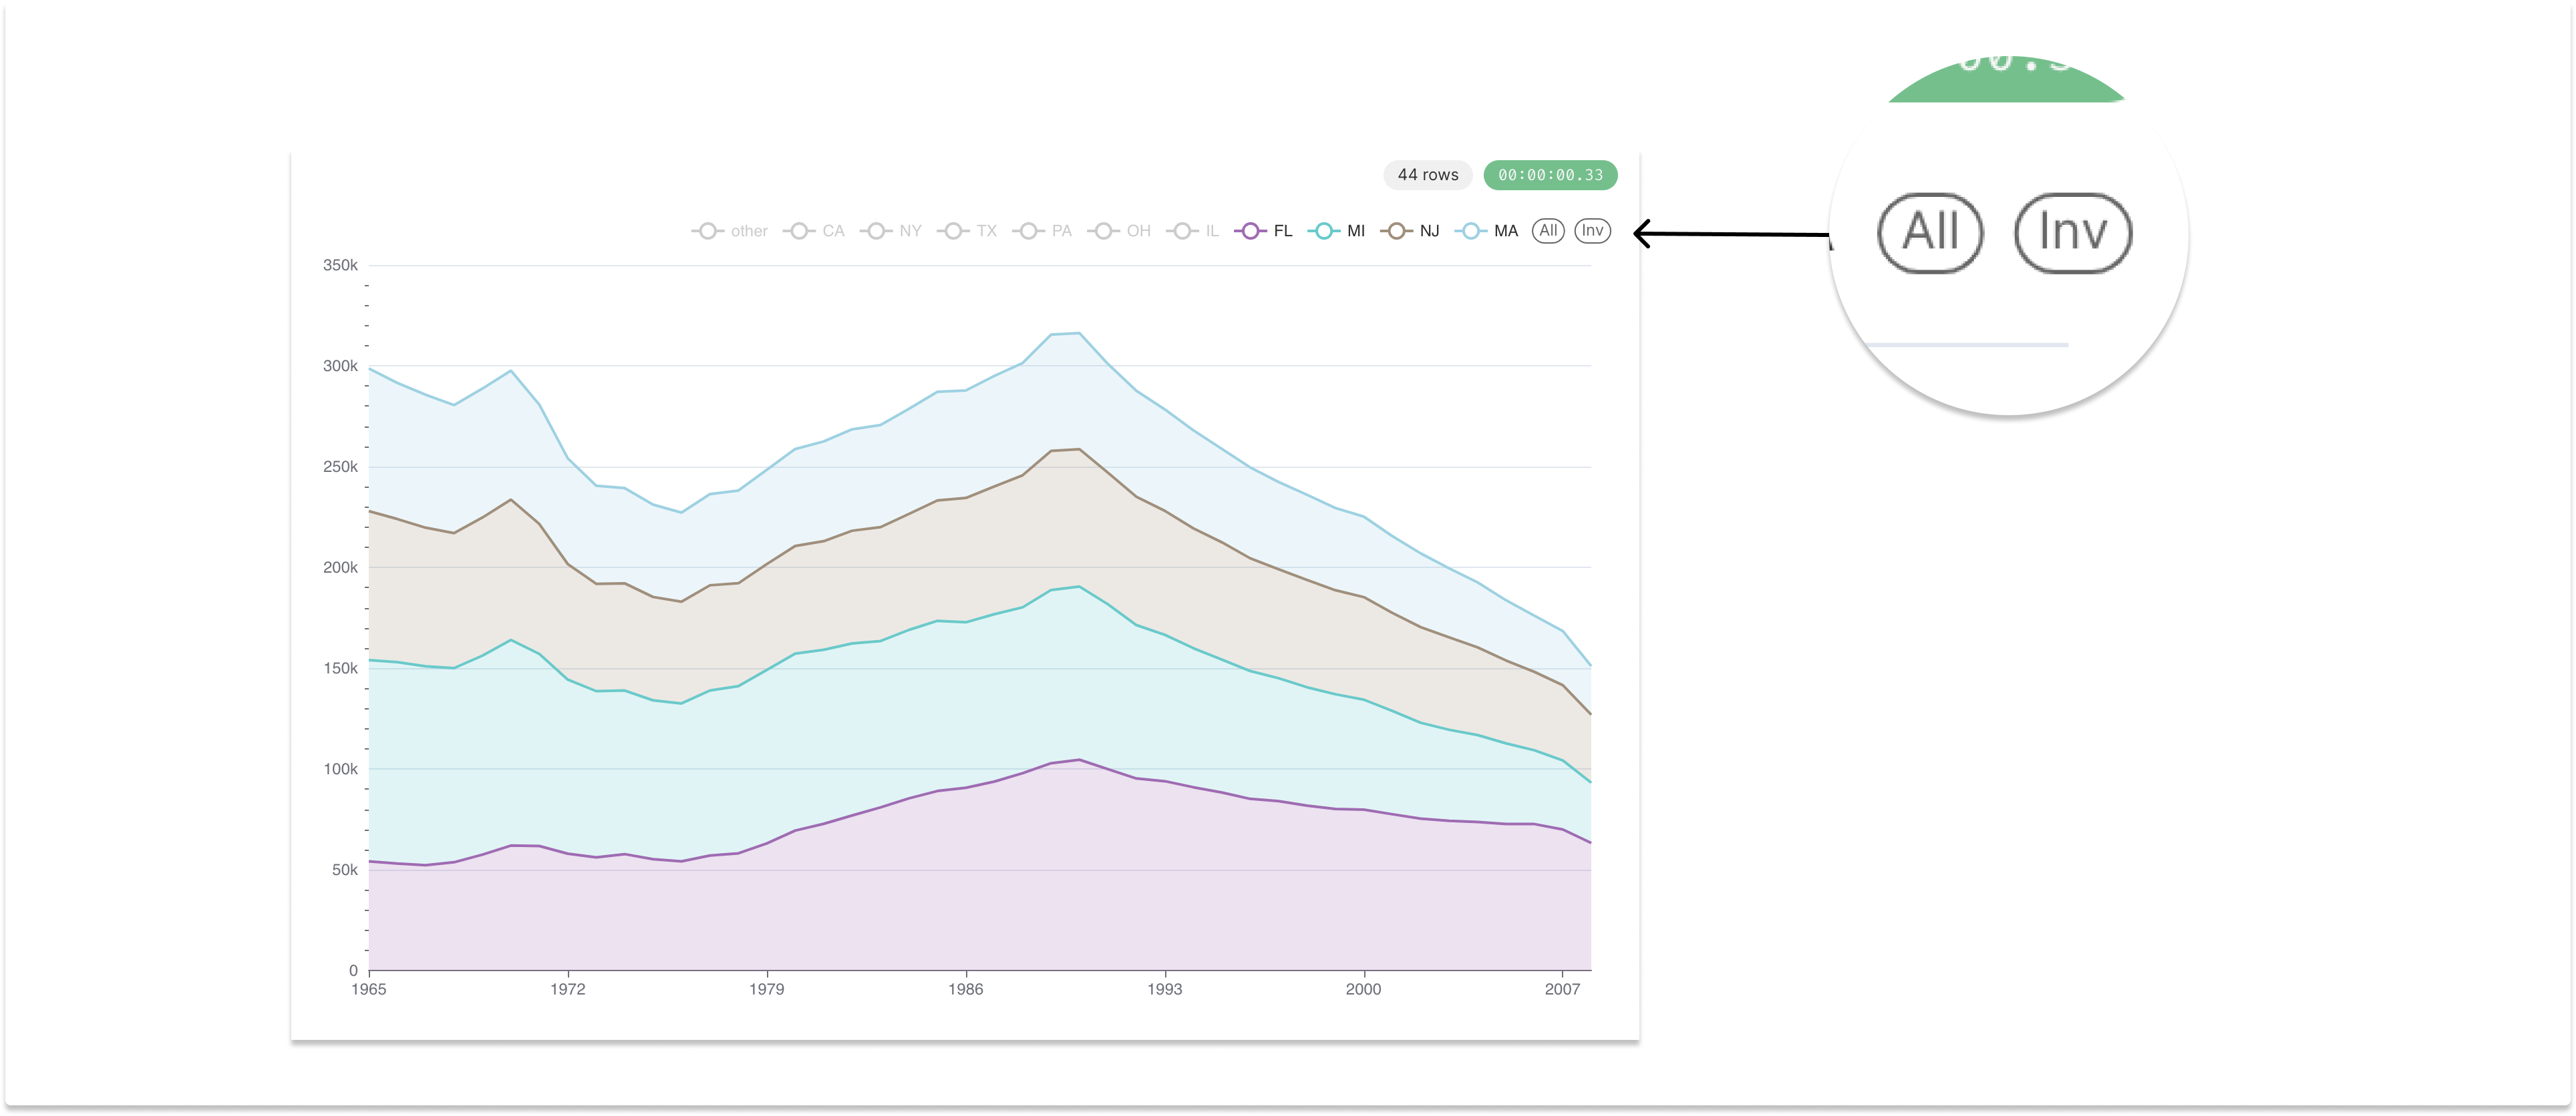This screenshot has height=1116, width=2576.
Task: Click the green query time badge
Action: point(1550,175)
